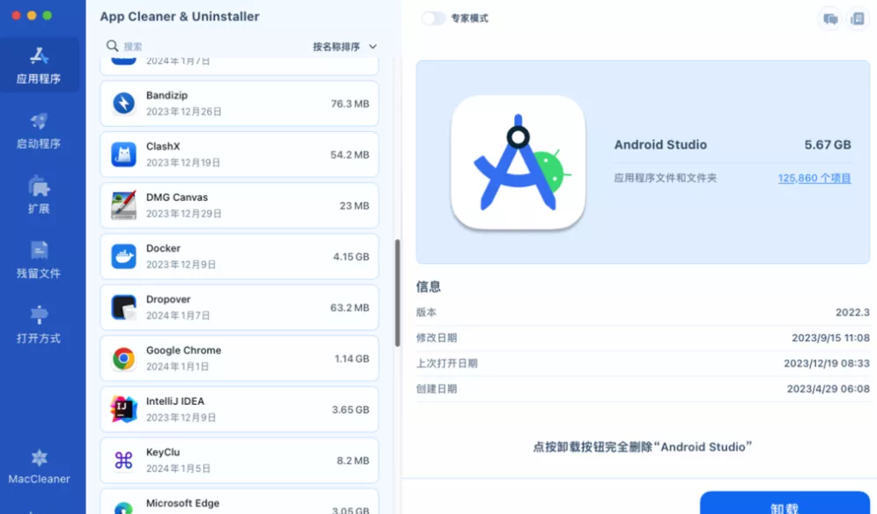The image size is (877, 514).
Task: Click the Docker whale icon
Action: [123, 256]
